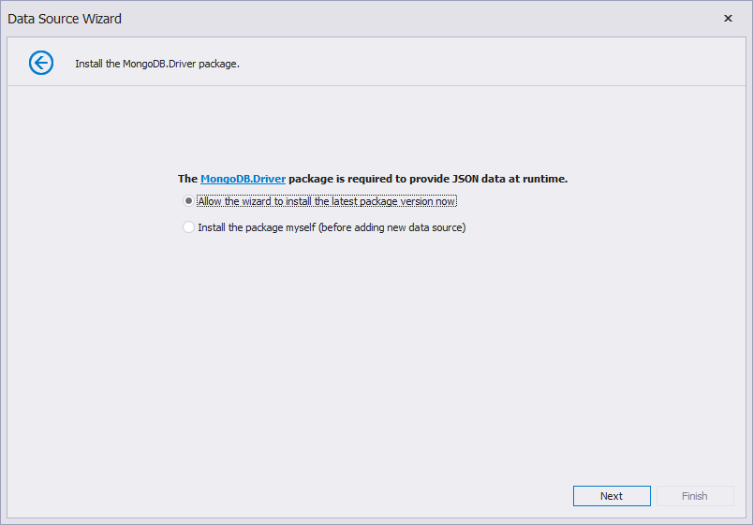Click the '(before adding new data source)' text
Image resolution: width=753 pixels, height=525 pixels.
coord(391,227)
